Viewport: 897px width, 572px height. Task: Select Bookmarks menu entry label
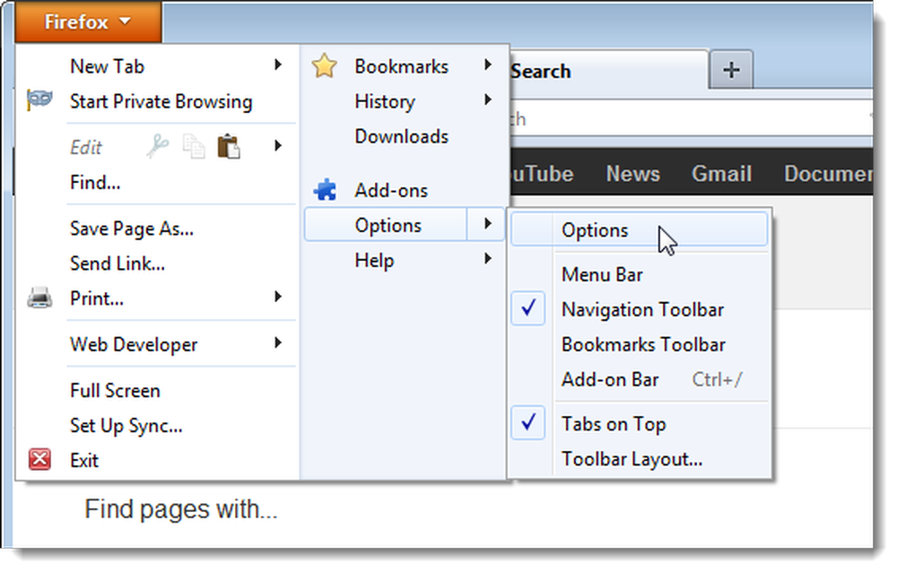coord(401,66)
